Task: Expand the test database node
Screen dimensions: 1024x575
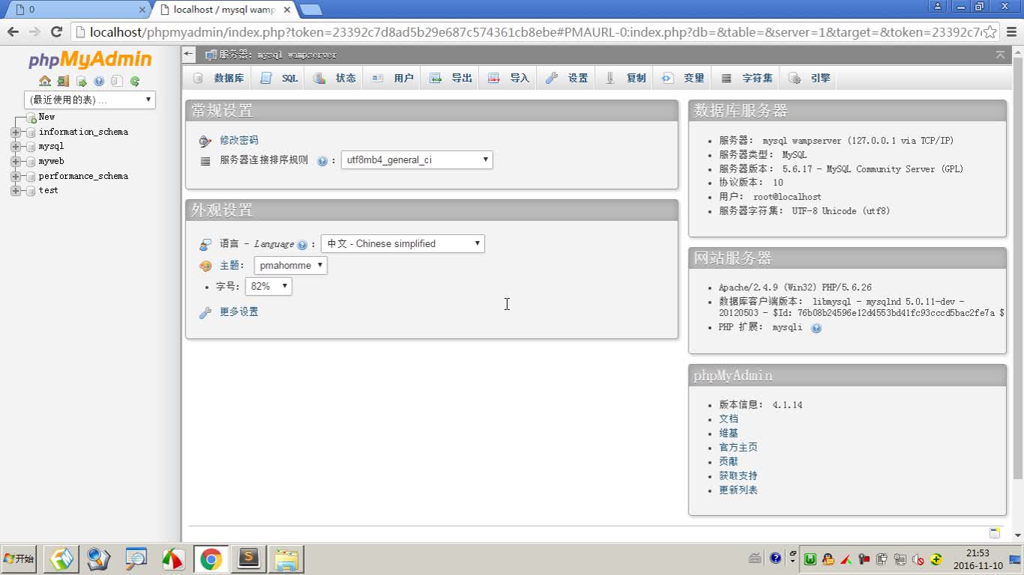Action: click(x=16, y=191)
